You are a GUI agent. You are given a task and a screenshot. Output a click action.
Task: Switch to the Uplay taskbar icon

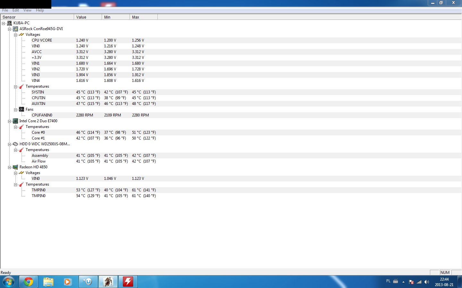click(88, 282)
